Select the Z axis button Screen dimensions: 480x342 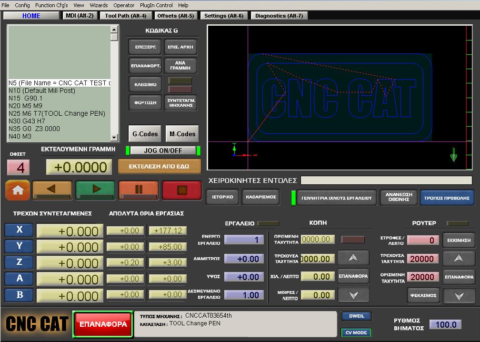pyautogui.click(x=18, y=262)
